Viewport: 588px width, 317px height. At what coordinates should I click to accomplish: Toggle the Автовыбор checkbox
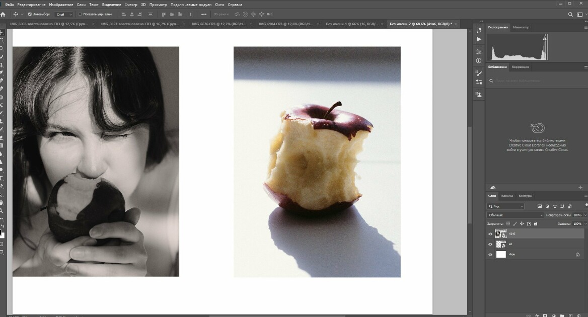[30, 14]
